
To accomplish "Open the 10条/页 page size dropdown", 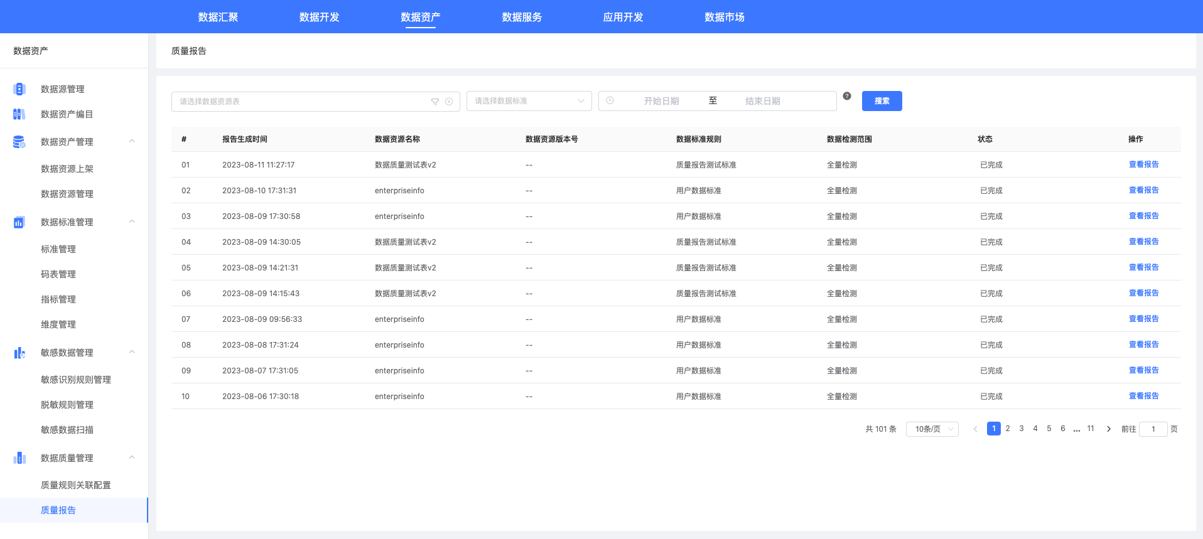I will (x=932, y=429).
